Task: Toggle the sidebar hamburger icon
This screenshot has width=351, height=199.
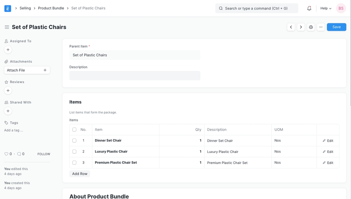Action: 7,27
